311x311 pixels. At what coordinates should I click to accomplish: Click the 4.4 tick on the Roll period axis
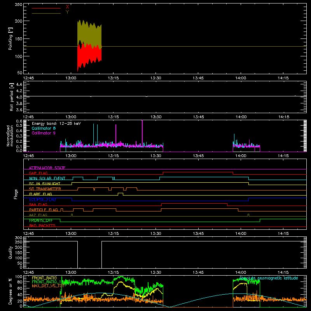click(x=19, y=85)
